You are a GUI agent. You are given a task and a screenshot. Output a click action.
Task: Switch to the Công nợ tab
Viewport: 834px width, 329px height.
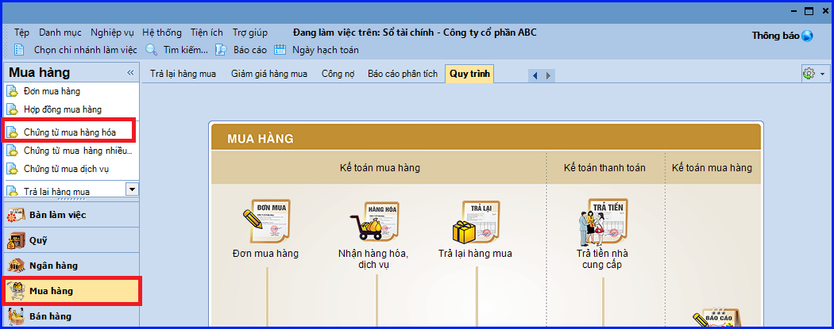tap(338, 74)
